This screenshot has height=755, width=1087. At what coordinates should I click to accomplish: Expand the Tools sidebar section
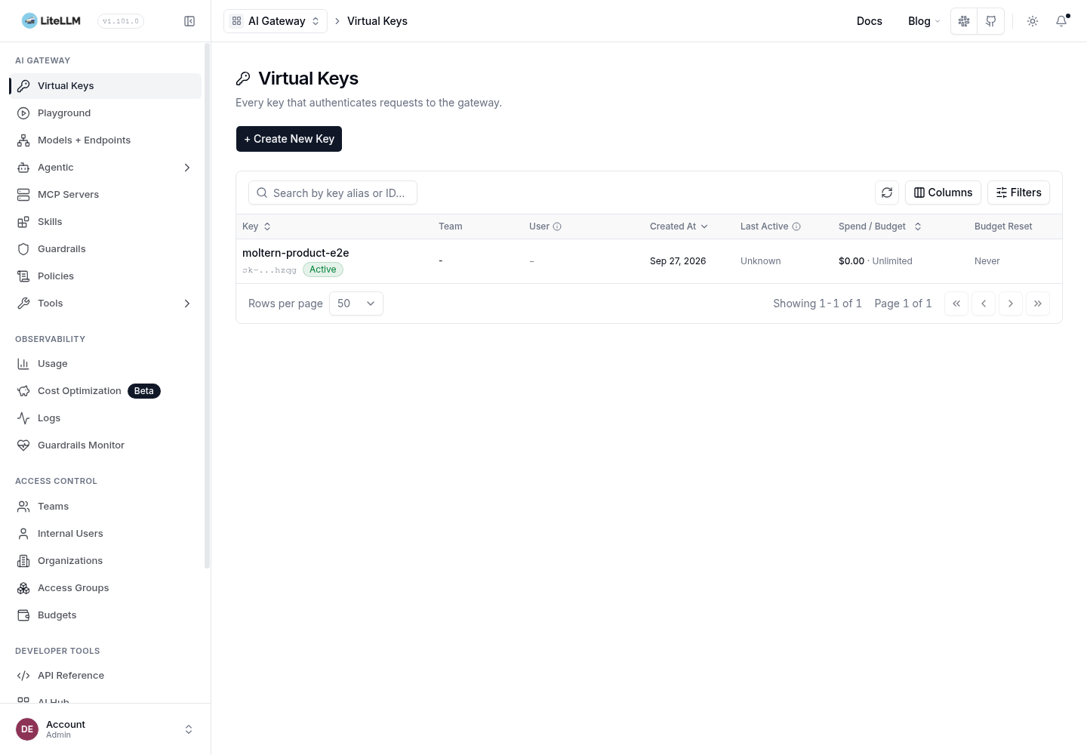pos(105,304)
